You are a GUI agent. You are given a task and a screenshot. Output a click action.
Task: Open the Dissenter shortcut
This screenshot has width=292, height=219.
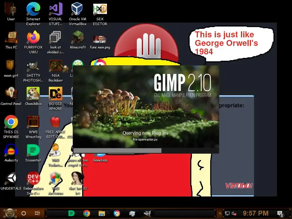tap(33, 153)
